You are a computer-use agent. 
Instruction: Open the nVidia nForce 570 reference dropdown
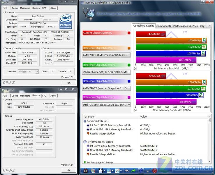[x=106, y=72]
